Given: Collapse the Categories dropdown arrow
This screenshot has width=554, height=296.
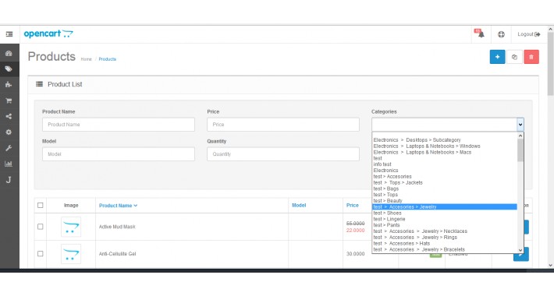Looking at the screenshot, I should (x=520, y=125).
